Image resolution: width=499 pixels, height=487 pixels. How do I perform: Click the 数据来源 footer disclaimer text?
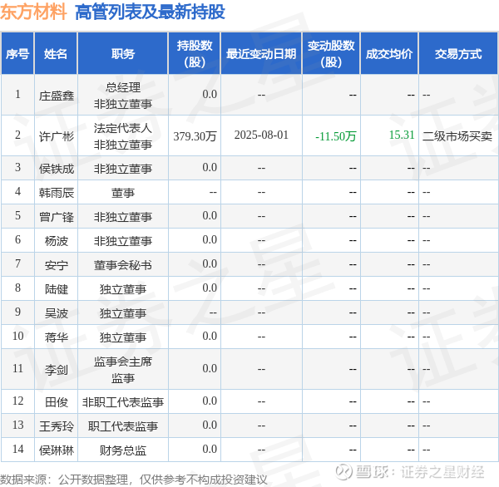point(134,480)
